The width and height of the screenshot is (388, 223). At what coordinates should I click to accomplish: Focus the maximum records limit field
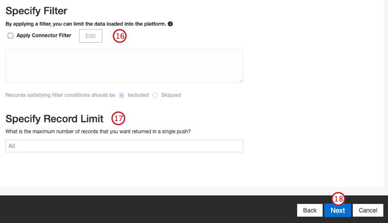click(x=124, y=146)
